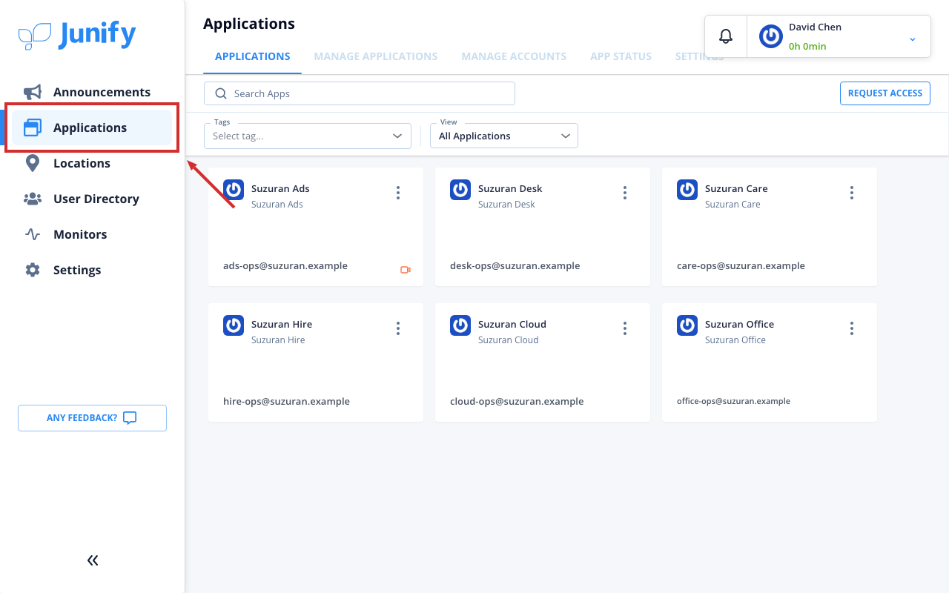
Task: Click the Request Access button
Action: click(885, 93)
